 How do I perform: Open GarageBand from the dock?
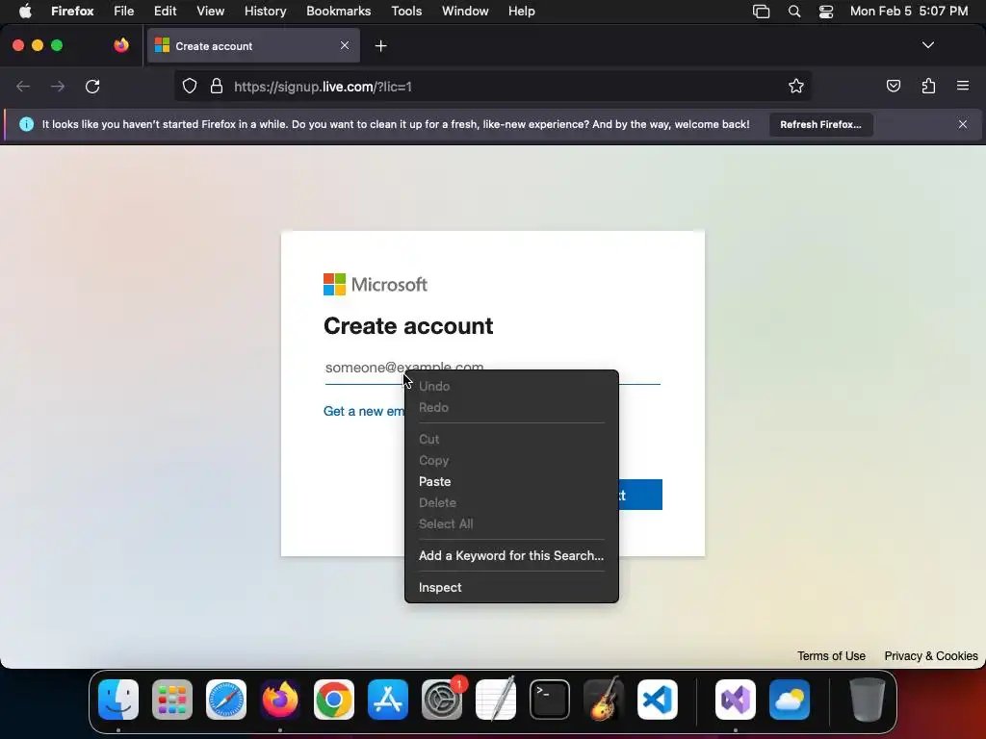(604, 700)
